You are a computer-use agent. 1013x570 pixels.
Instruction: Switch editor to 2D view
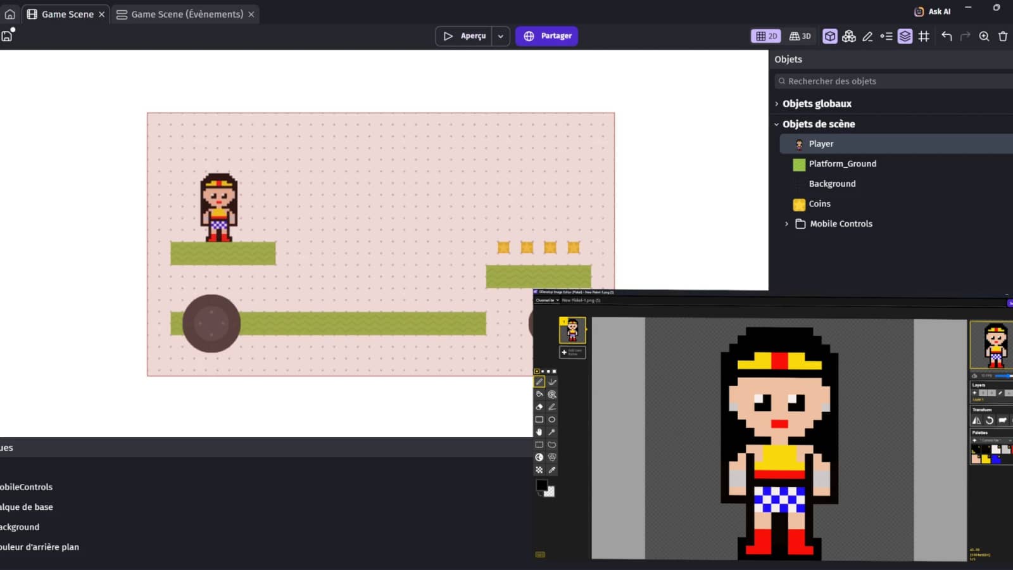pyautogui.click(x=766, y=36)
